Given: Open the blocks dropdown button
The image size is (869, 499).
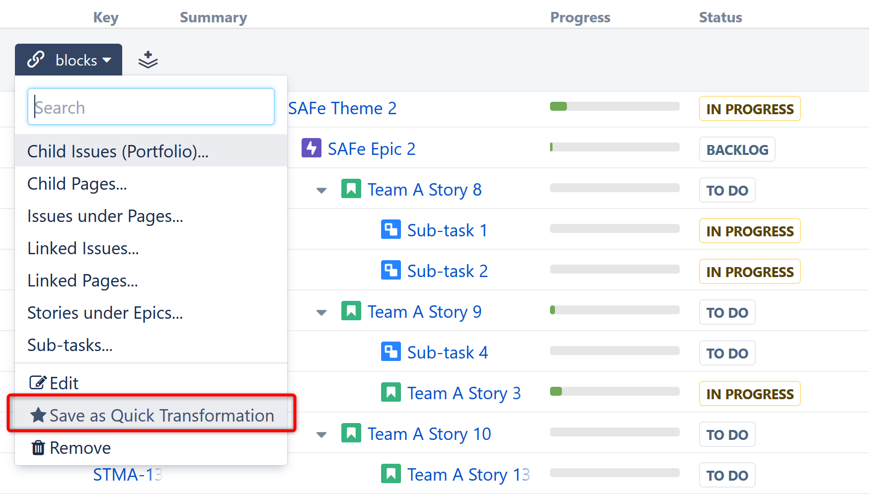Looking at the screenshot, I should pos(69,60).
